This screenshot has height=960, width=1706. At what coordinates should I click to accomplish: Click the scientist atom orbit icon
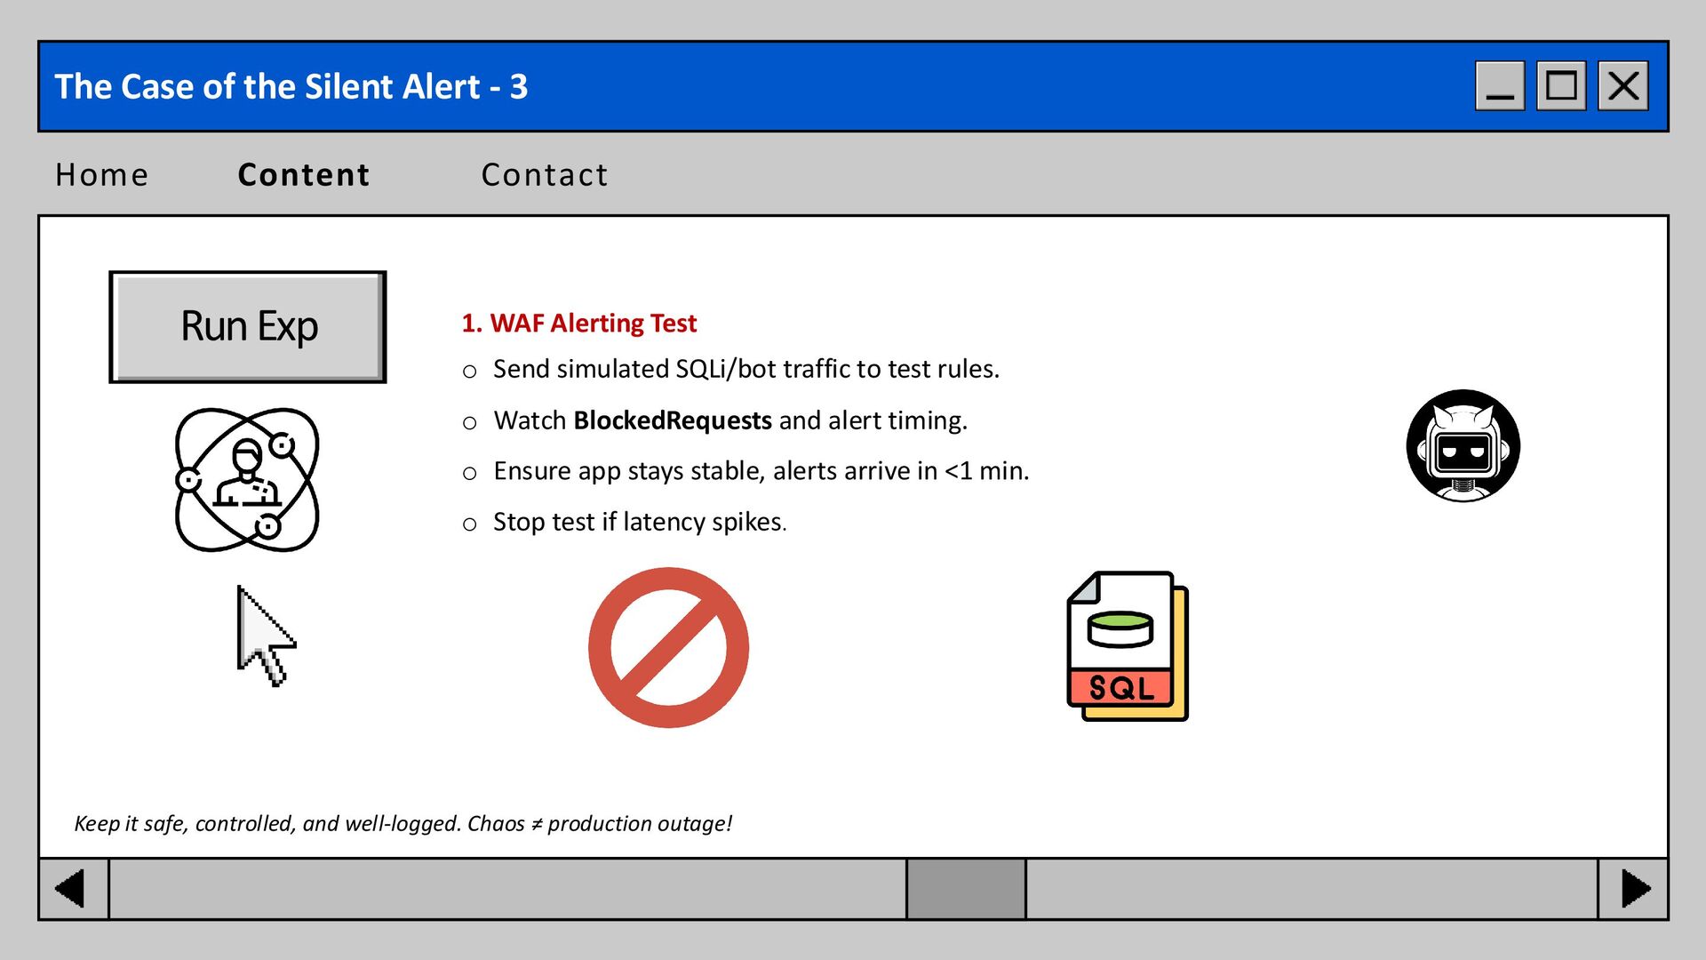click(247, 480)
